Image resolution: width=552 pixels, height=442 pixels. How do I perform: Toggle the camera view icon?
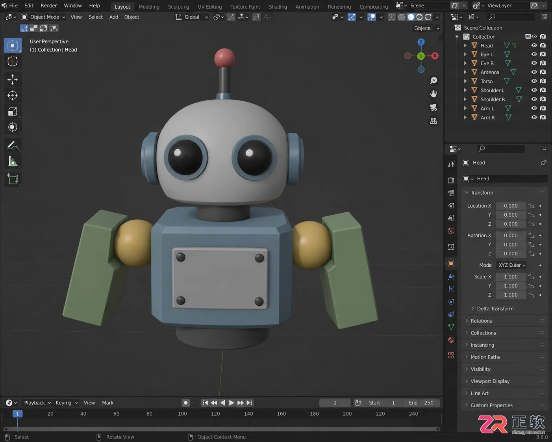click(433, 107)
